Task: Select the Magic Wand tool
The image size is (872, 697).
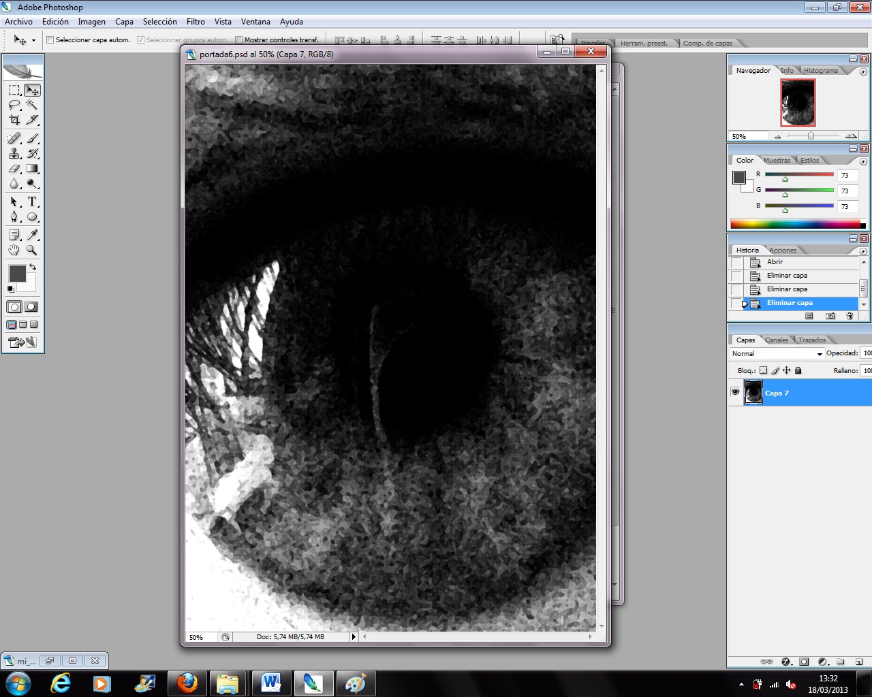Action: [x=32, y=105]
